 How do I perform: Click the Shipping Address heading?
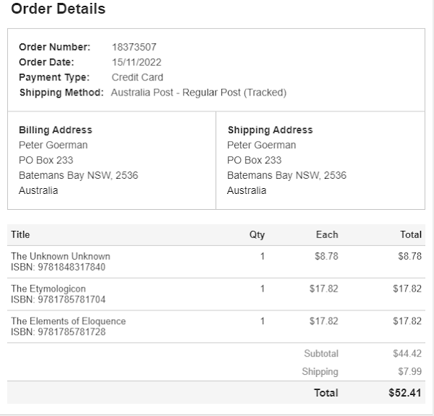[x=270, y=130]
